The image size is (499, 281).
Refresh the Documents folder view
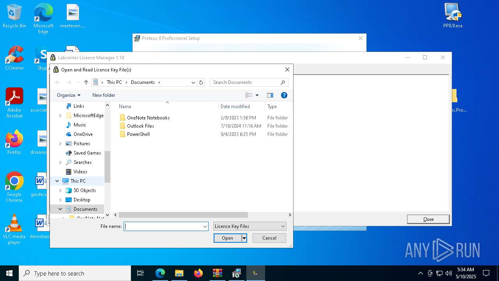point(201,82)
